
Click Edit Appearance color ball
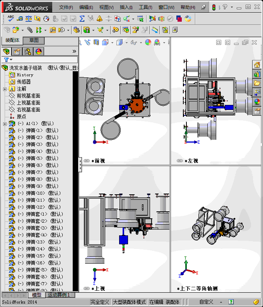(148, 42)
